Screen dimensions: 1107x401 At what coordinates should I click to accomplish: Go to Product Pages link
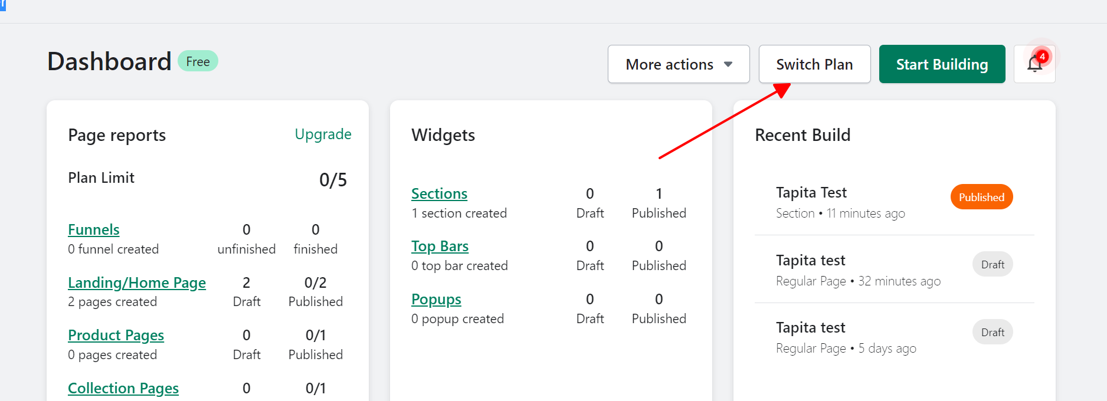pos(116,335)
